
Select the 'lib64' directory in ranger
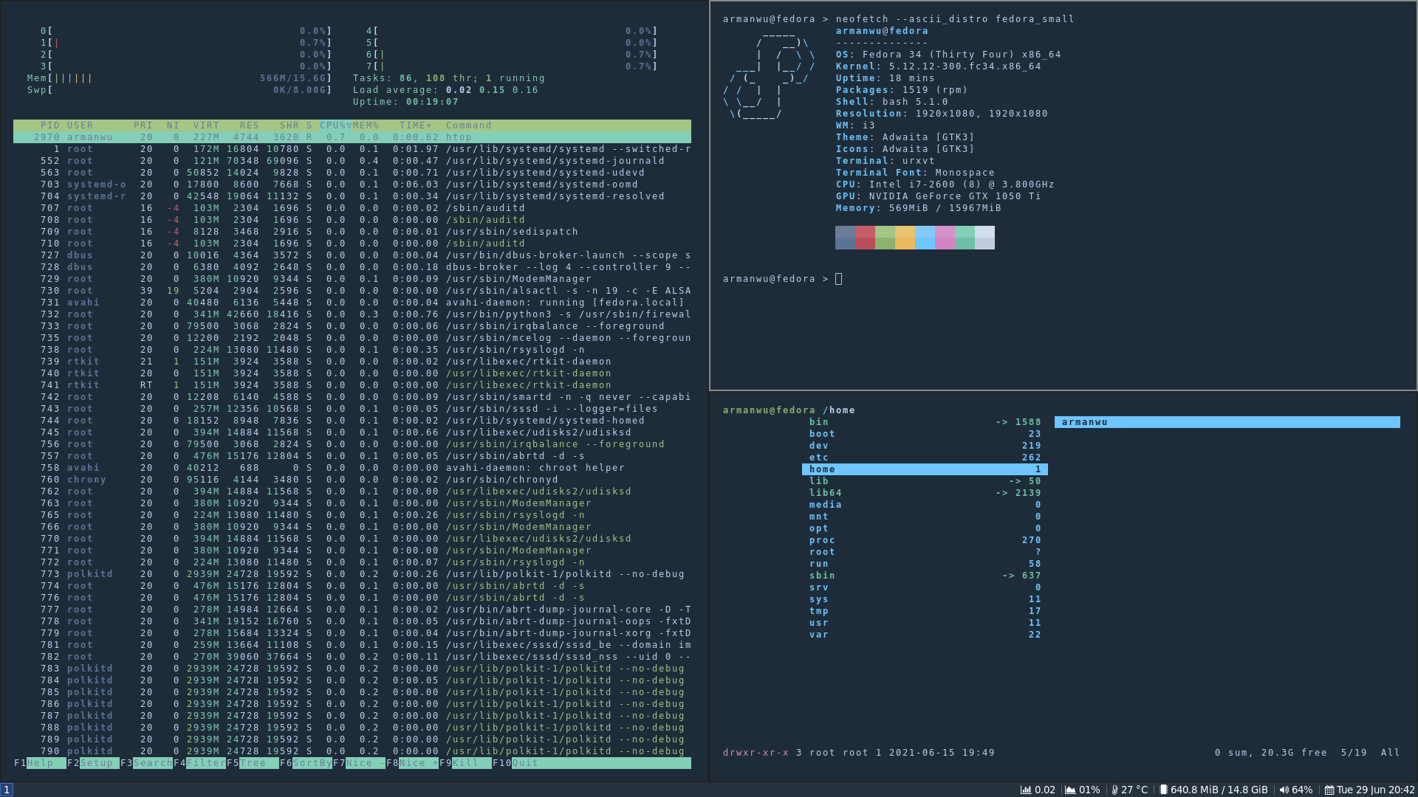925,493
